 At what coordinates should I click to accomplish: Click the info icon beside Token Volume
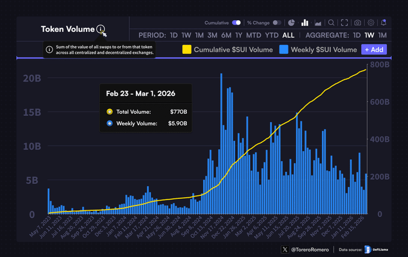pos(100,29)
